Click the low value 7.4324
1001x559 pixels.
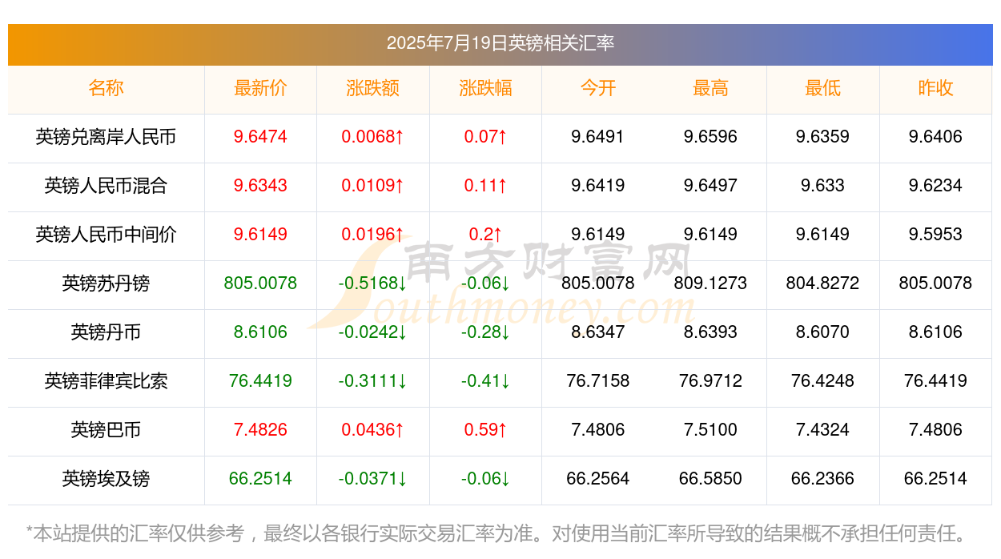(x=822, y=430)
